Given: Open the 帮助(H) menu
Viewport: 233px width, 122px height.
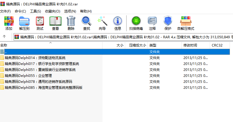Looking at the screenshot, I should (x=86, y=11).
